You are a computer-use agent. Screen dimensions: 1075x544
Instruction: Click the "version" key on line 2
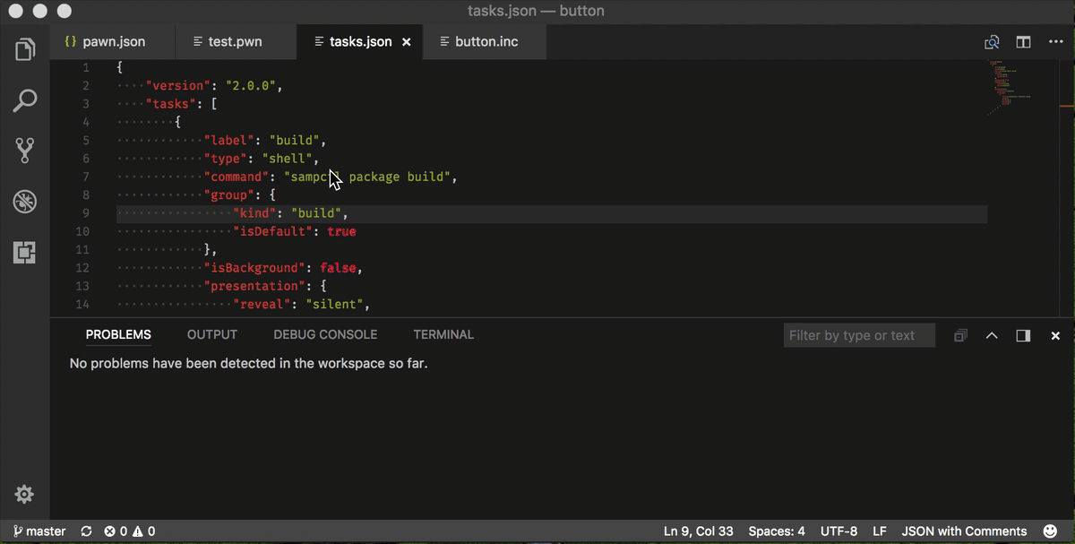pos(178,86)
